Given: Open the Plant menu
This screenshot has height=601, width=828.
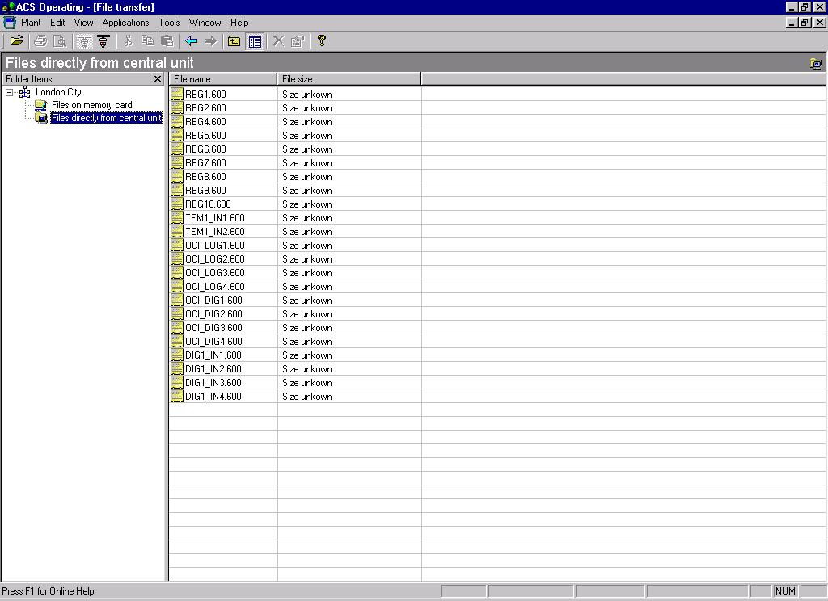Looking at the screenshot, I should (x=31, y=23).
